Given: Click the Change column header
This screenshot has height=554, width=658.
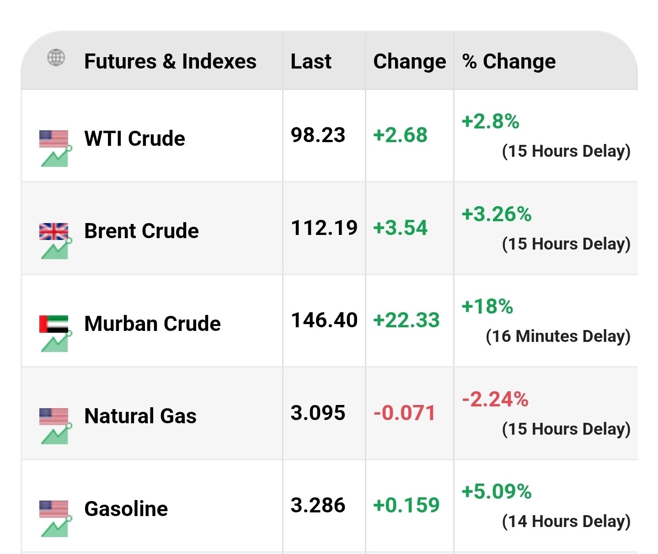Looking at the screenshot, I should pos(409,61).
